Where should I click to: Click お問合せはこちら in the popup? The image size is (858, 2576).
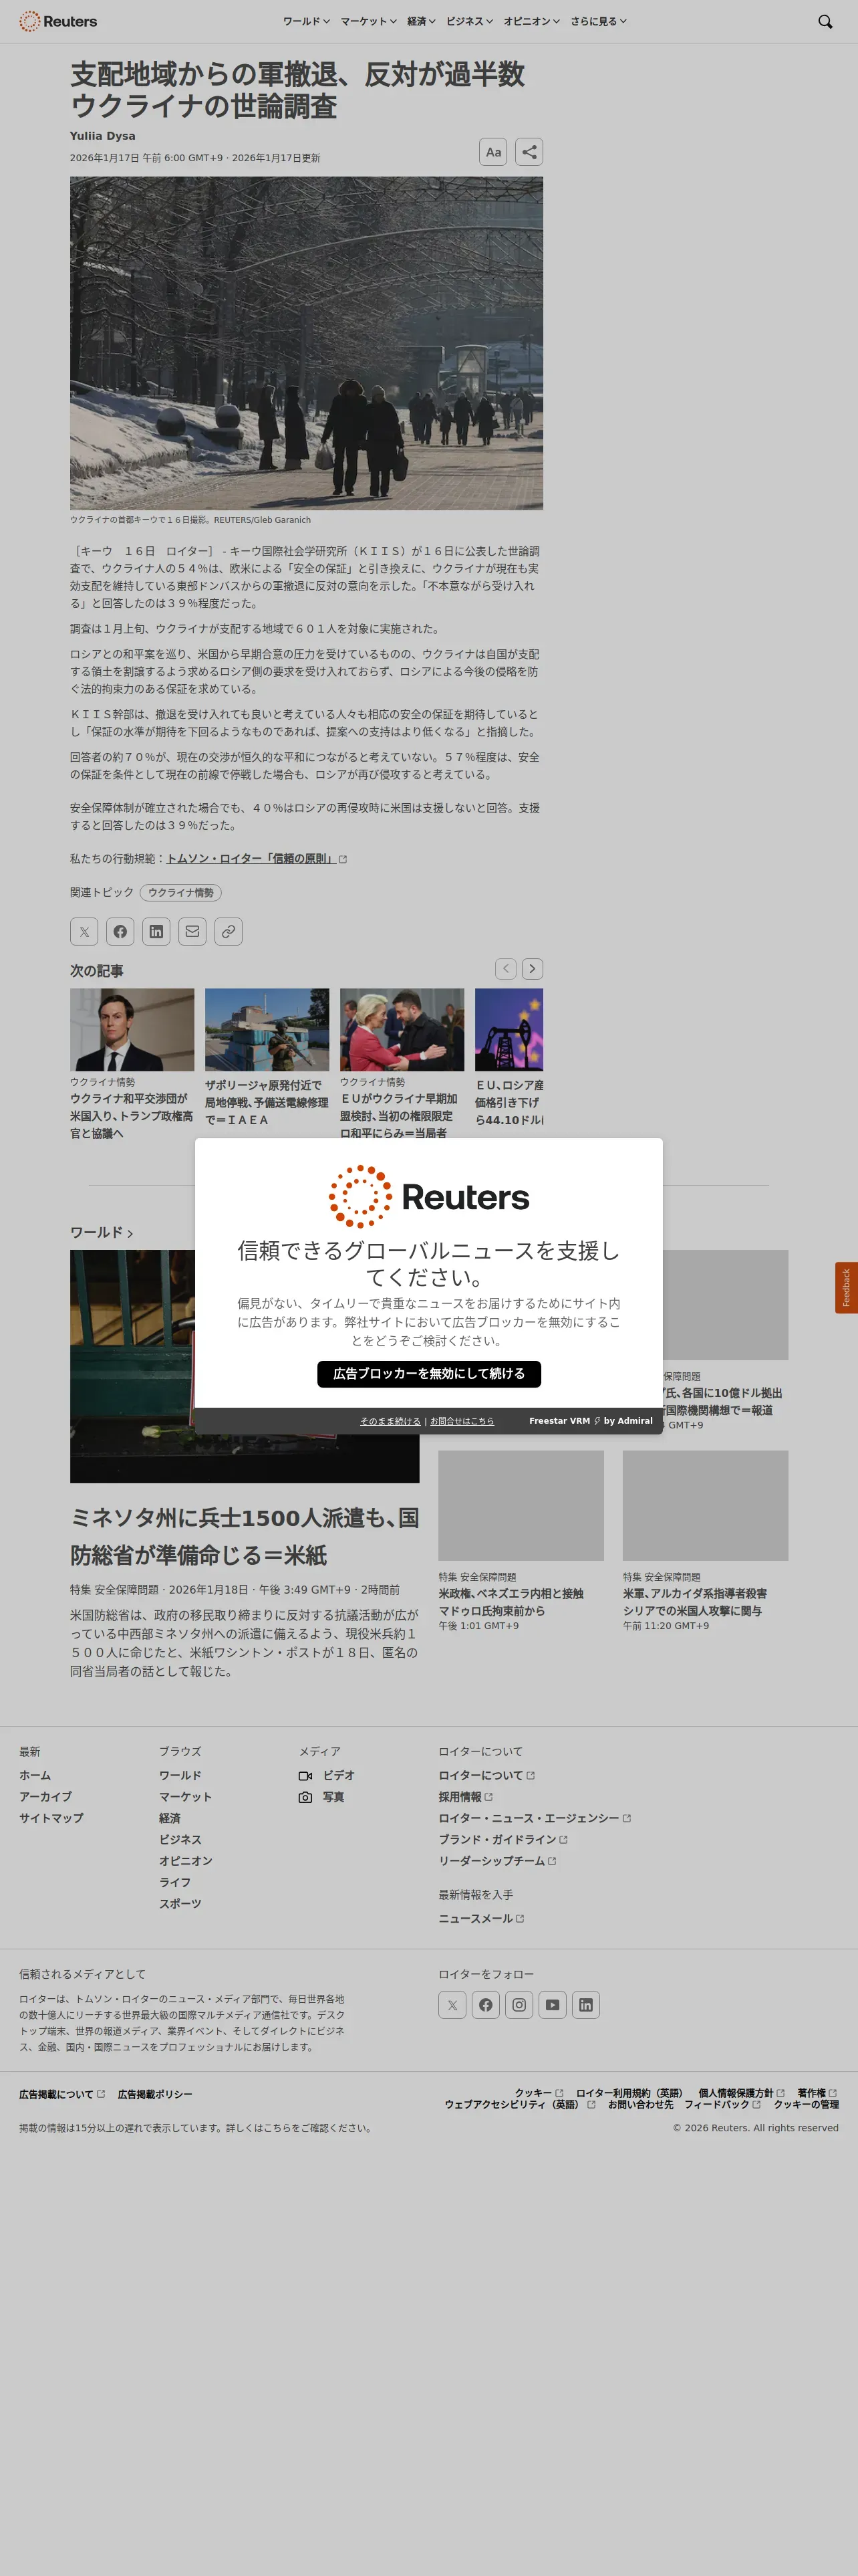[462, 1421]
